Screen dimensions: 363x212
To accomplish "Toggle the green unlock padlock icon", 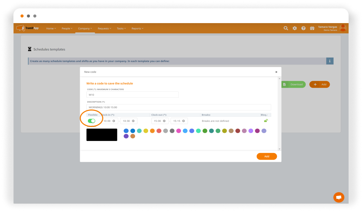I will point(266,121).
